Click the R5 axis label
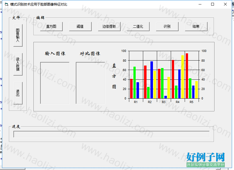234x170 pixels. point(191,102)
